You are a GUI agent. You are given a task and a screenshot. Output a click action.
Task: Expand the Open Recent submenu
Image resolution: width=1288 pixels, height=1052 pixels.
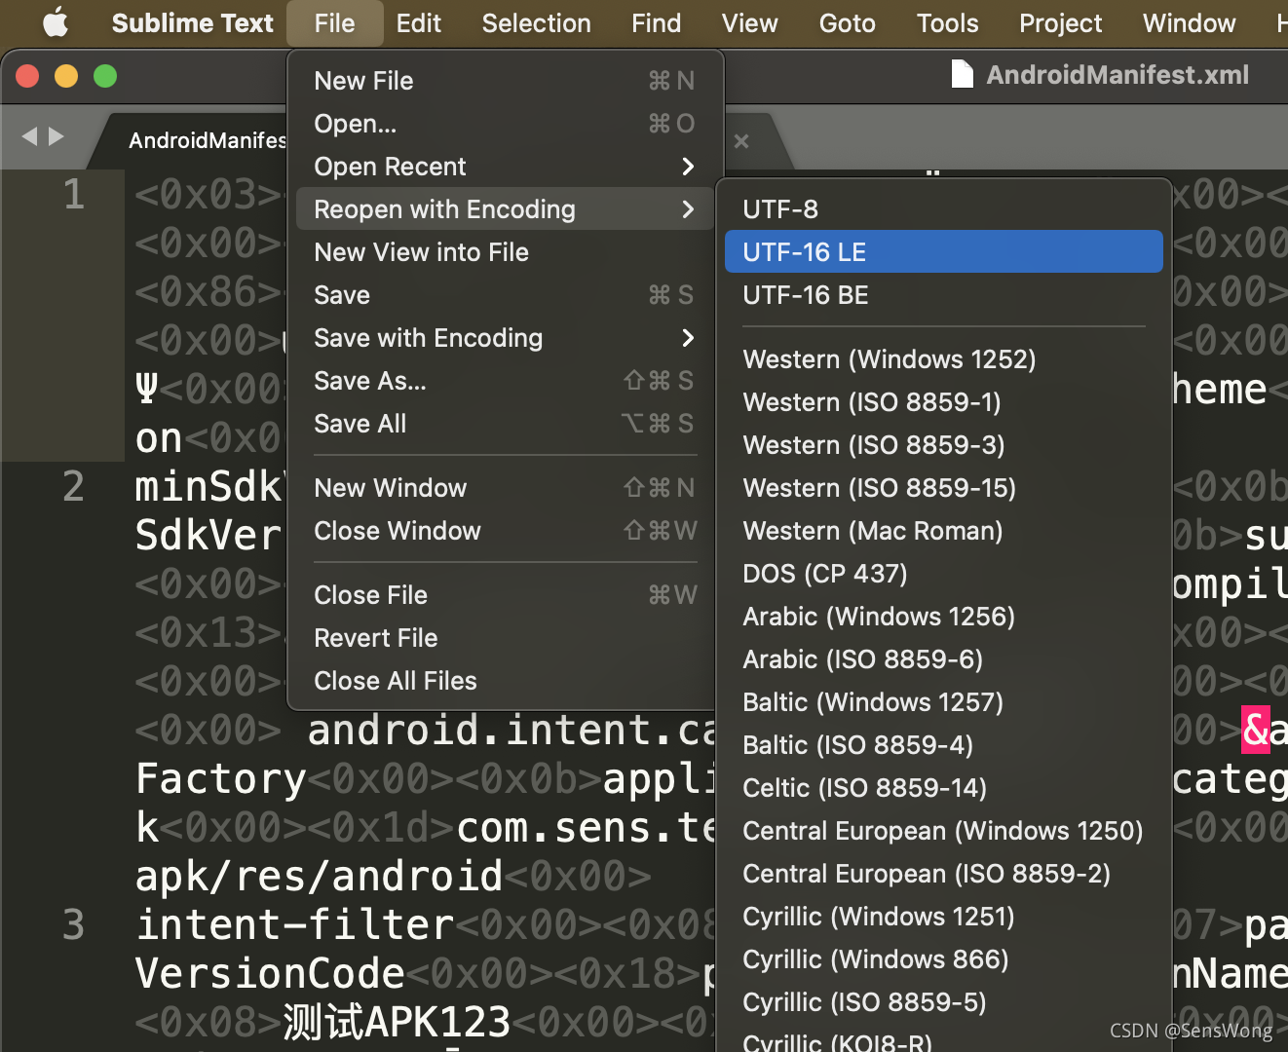pyautogui.click(x=506, y=167)
